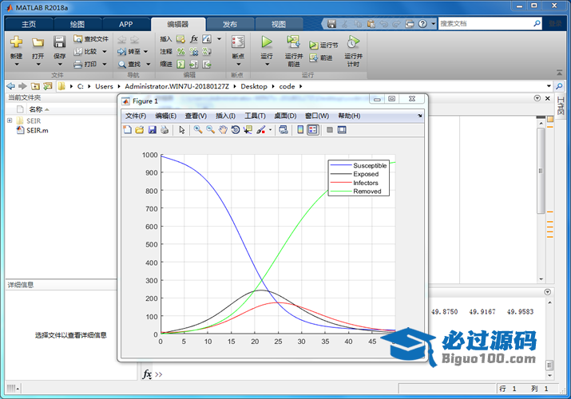Click the quick access Help question mark icon
The width and height of the screenshot is (571, 399).
coord(422,24)
